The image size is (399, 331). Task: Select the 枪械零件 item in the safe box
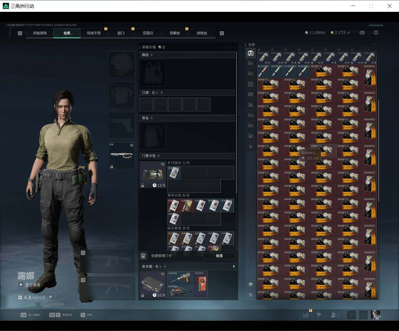(x=180, y=291)
